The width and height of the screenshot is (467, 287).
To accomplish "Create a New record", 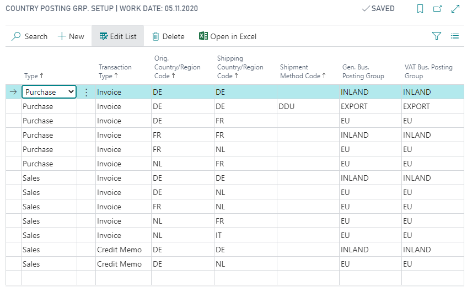I will pyautogui.click(x=71, y=36).
